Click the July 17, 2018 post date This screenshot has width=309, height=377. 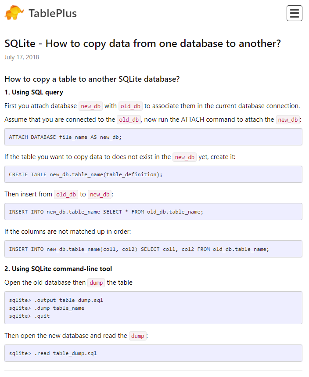(x=22, y=57)
